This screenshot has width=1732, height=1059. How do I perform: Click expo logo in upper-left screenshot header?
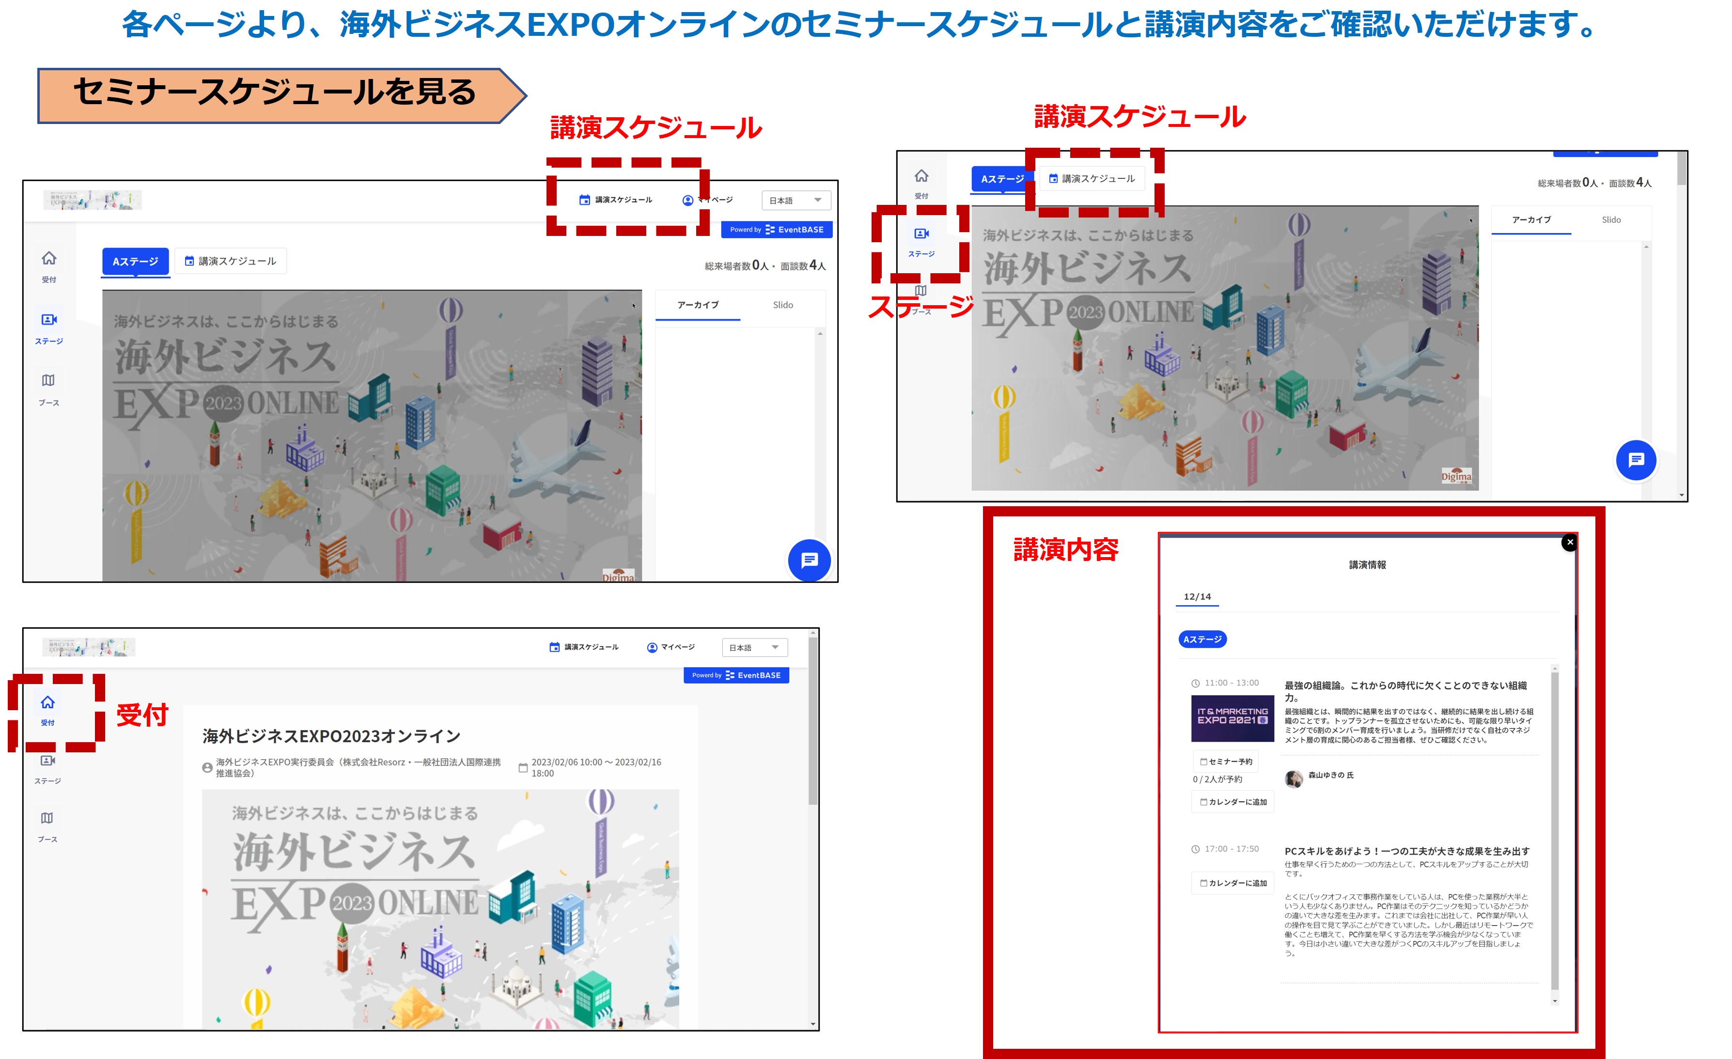(x=92, y=200)
